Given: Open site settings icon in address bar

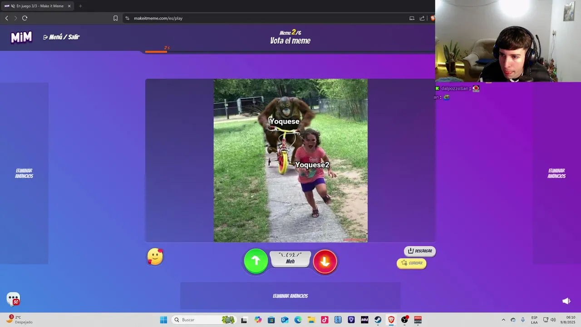Looking at the screenshot, I should pyautogui.click(x=128, y=18).
